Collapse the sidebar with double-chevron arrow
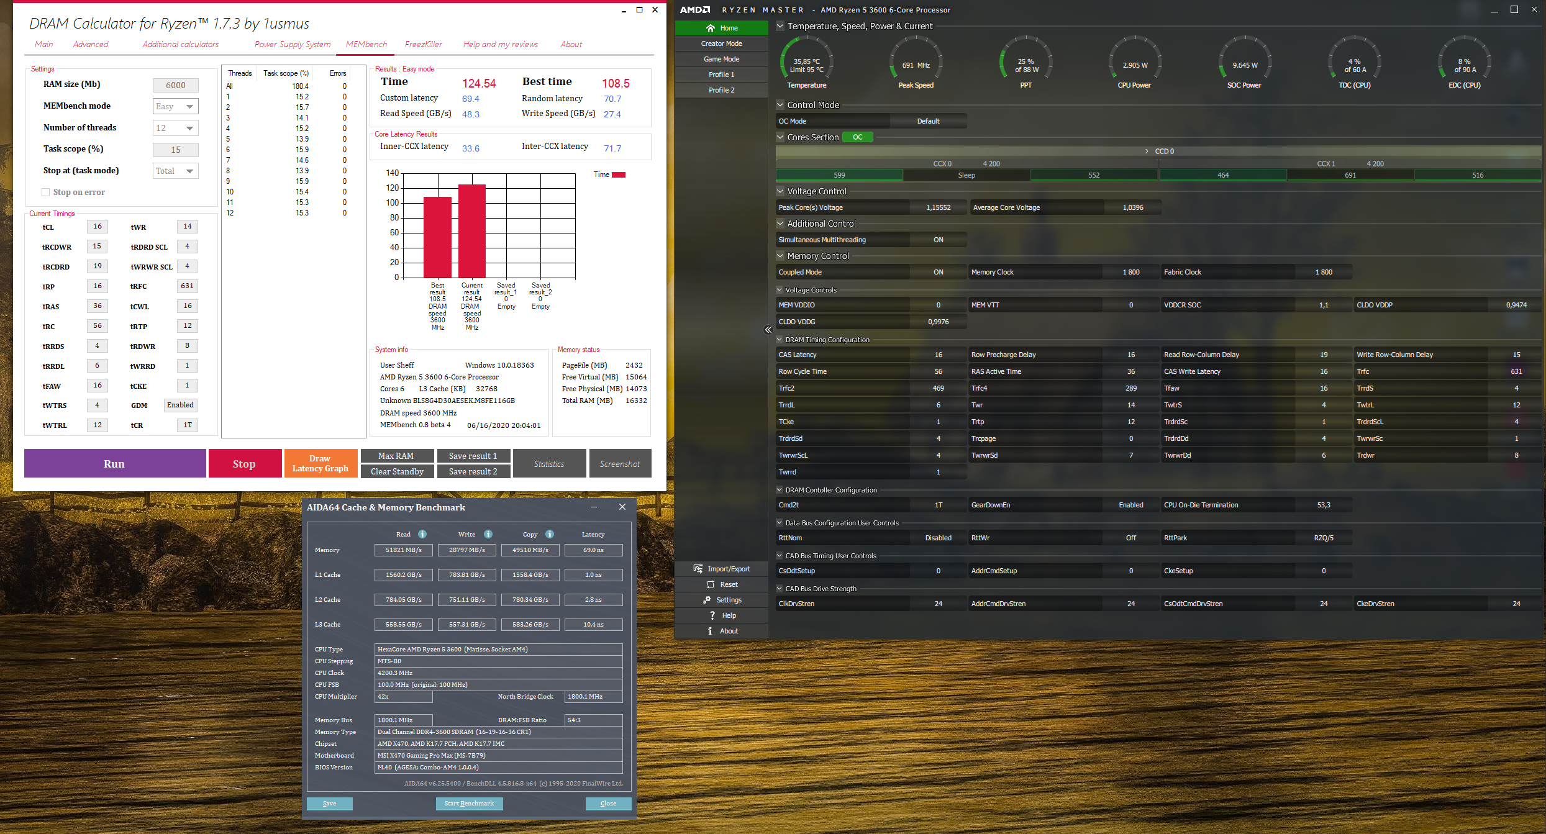Image resolution: width=1546 pixels, height=834 pixels. 768,330
